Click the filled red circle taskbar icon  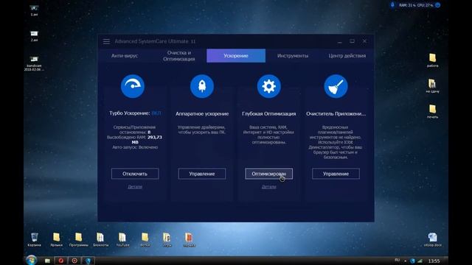(60, 261)
